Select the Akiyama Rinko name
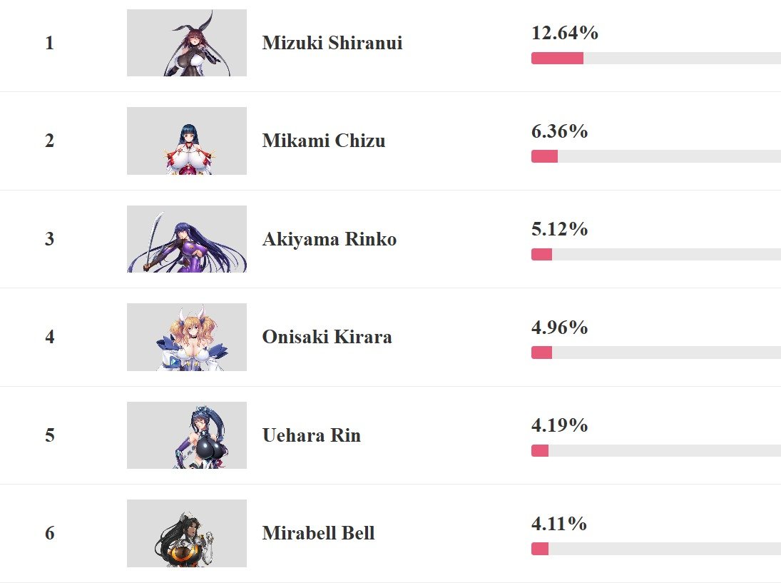The image size is (781, 583). coord(330,239)
